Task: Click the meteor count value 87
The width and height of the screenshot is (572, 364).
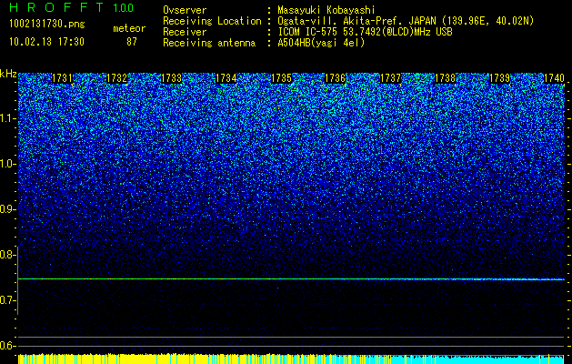Action: [x=132, y=42]
